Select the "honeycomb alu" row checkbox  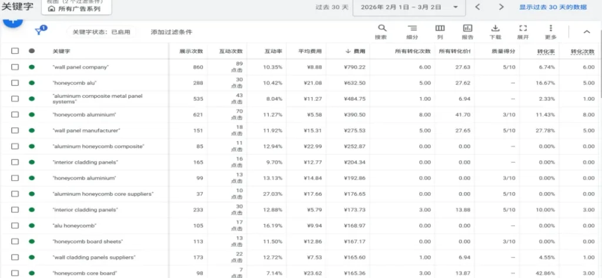(x=15, y=83)
